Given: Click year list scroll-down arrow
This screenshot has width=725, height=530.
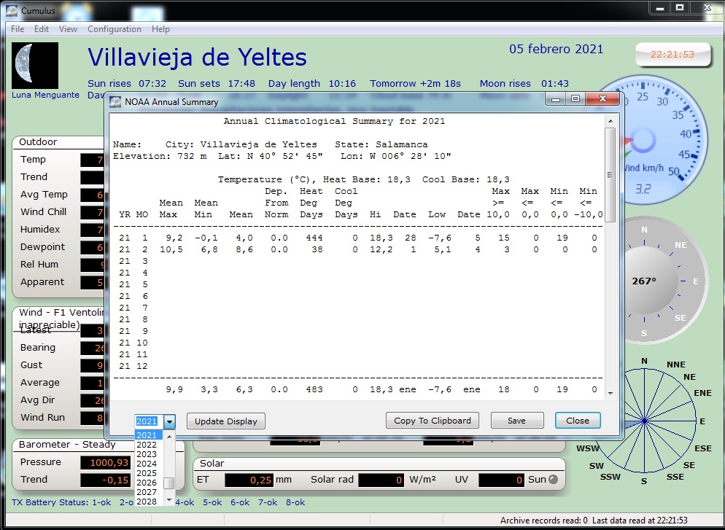Looking at the screenshot, I should 169,500.
